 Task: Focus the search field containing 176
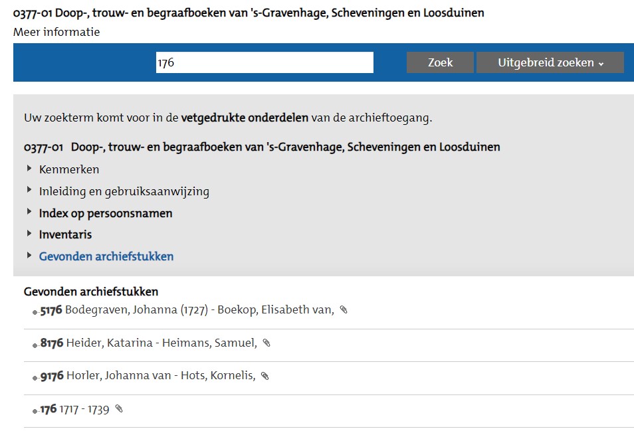click(265, 62)
